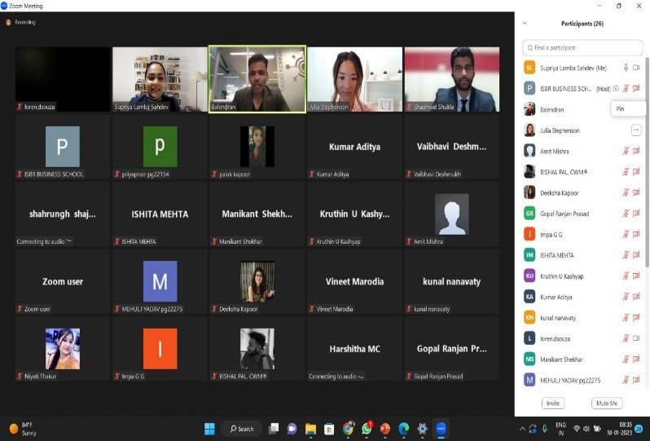Open PowerPoint from the taskbar
Viewport: 650px width, 441px height.
(385, 429)
